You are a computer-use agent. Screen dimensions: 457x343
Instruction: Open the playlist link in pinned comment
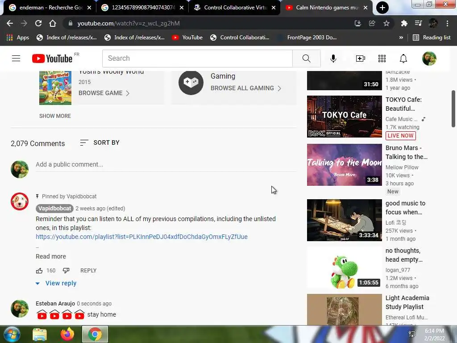click(141, 237)
